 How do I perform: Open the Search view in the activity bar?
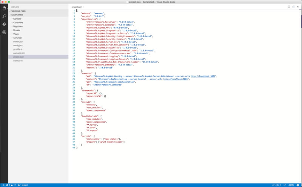tap(4, 16)
